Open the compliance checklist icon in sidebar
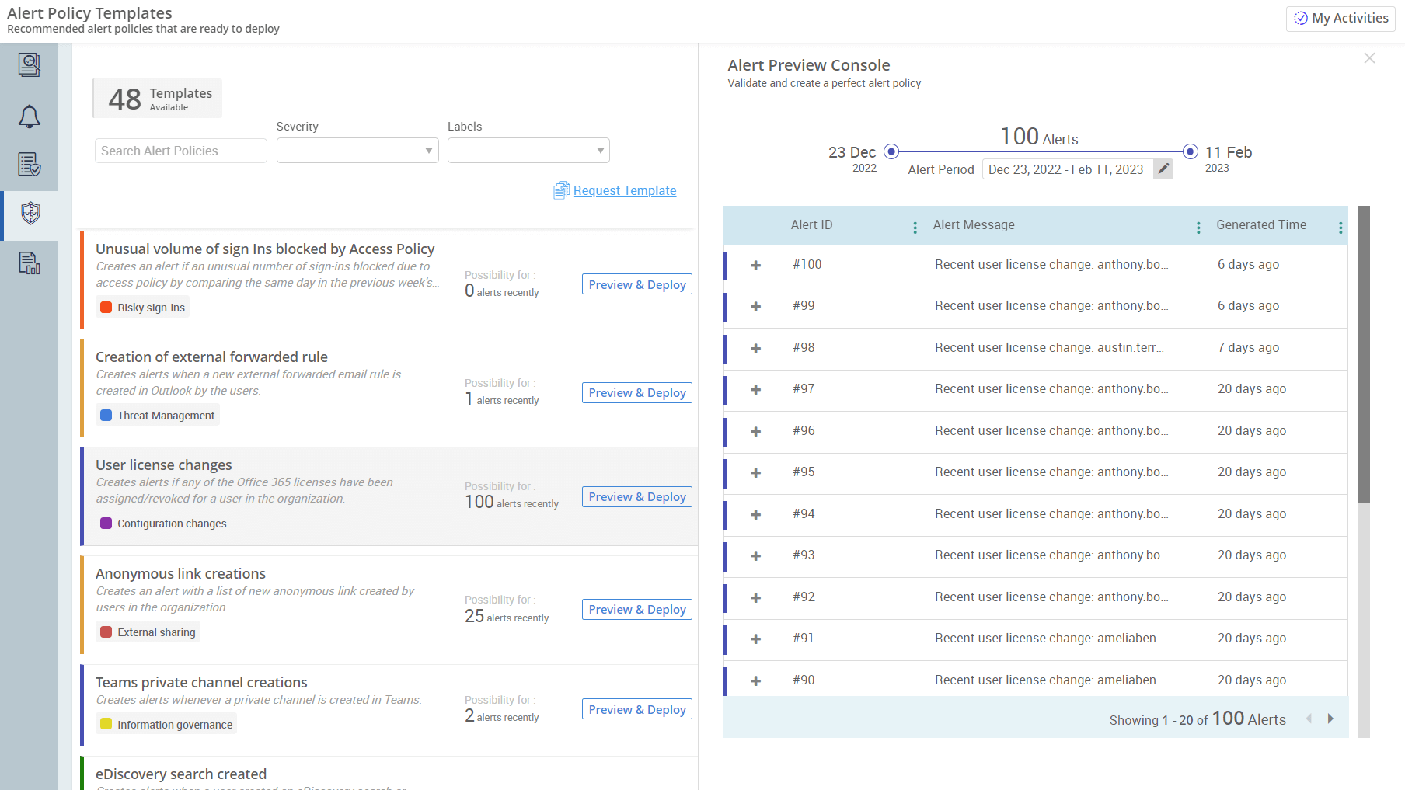Screen dimensions: 1405x790 click(30, 165)
